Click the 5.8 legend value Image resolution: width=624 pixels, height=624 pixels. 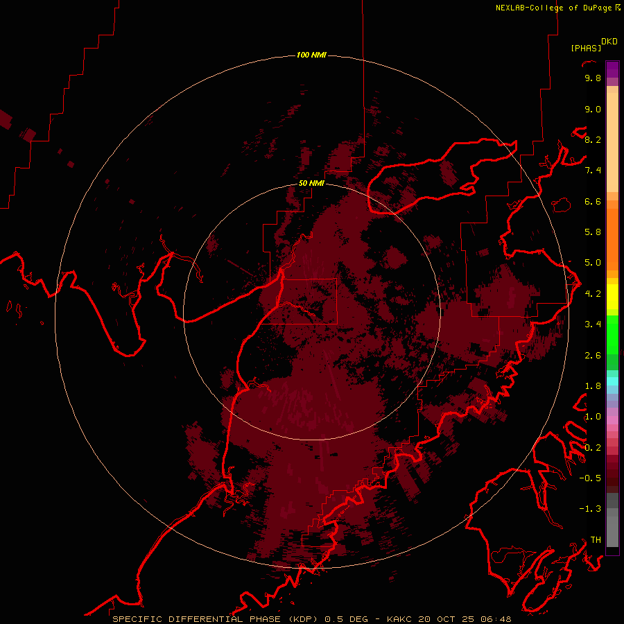(x=593, y=232)
